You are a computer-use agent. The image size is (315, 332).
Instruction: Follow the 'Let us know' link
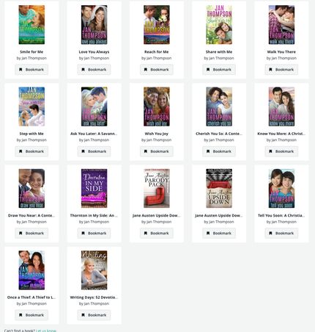coord(46,331)
